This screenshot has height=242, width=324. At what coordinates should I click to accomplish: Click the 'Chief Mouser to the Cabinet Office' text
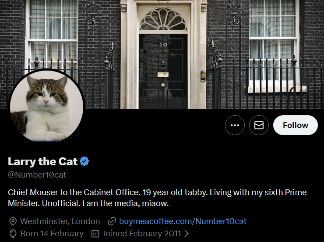point(73,192)
